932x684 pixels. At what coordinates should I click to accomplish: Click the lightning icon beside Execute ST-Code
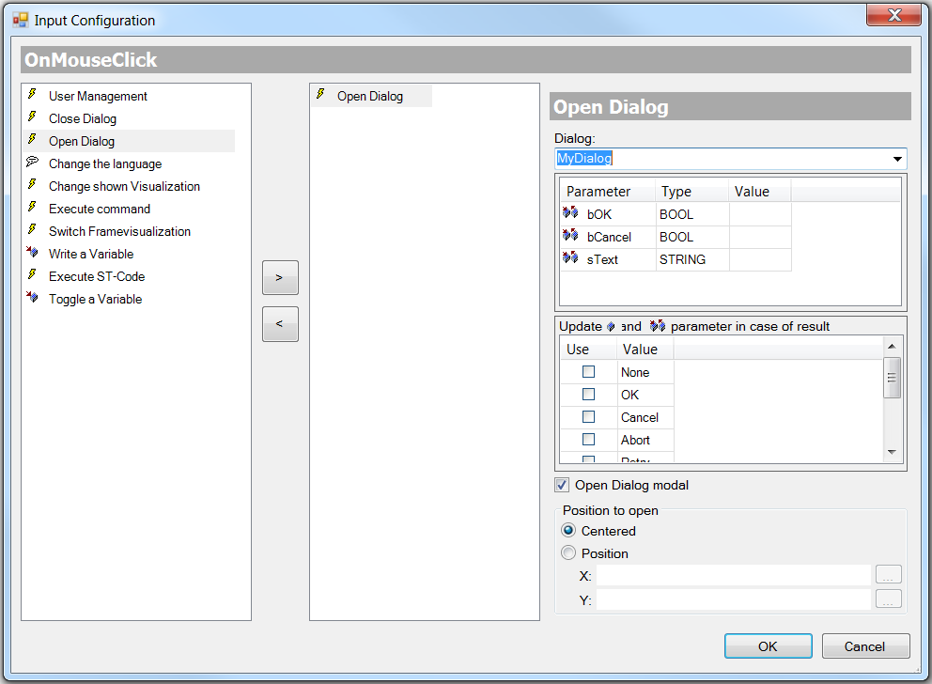pos(32,275)
